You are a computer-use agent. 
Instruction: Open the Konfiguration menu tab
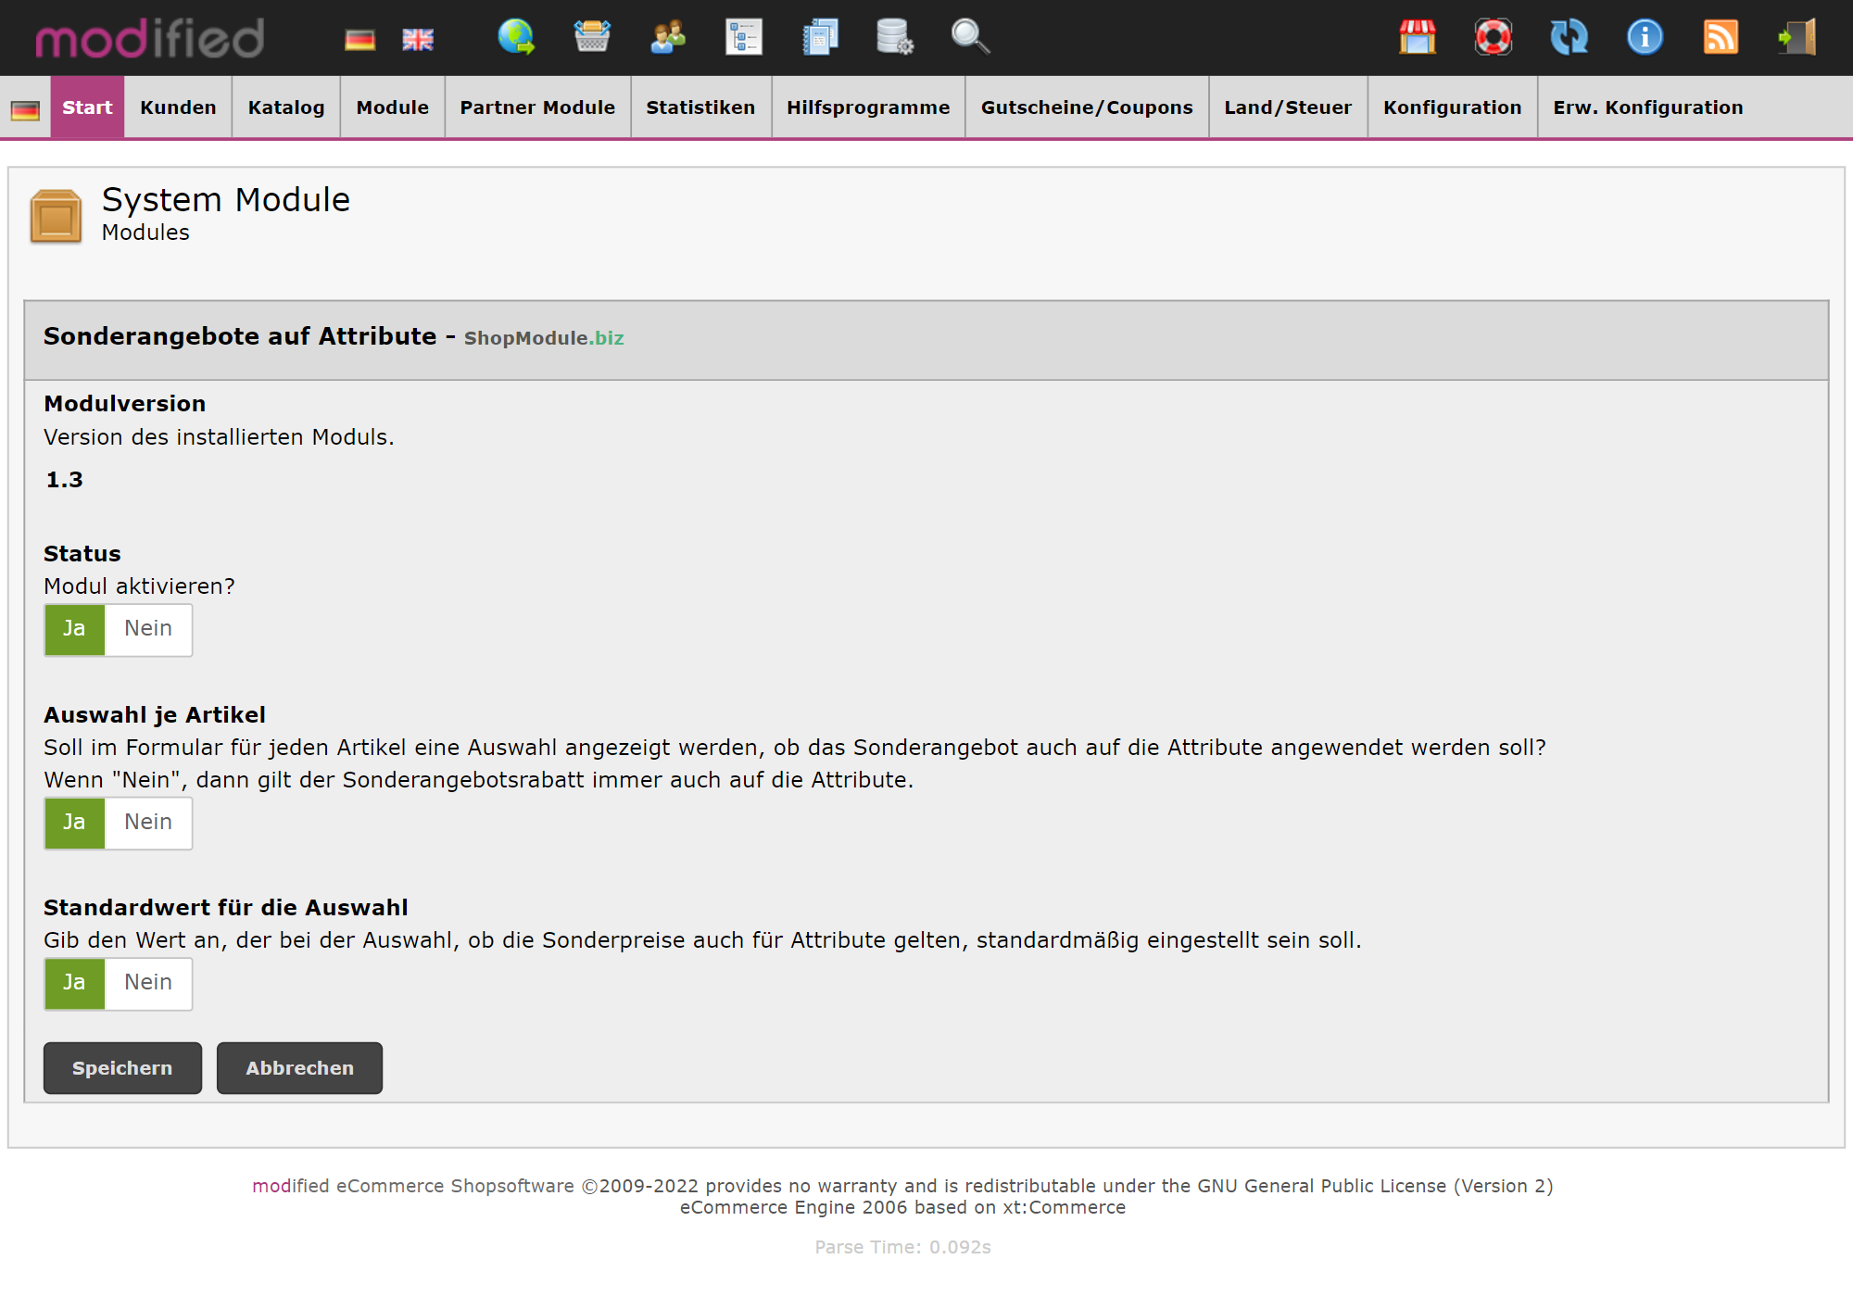coord(1452,107)
